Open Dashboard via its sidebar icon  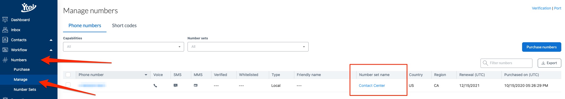pyautogui.click(x=5, y=20)
